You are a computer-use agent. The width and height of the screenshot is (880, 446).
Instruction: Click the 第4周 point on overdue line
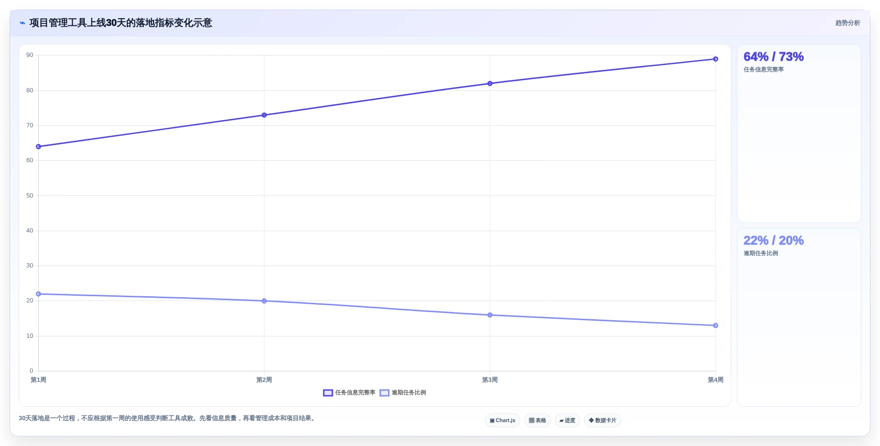point(715,326)
